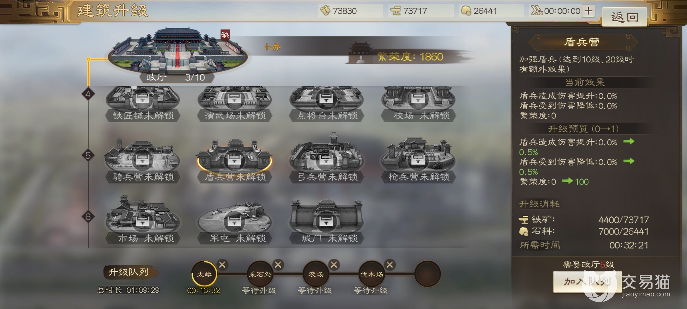Remove 采石处 from upgrade queue

coord(278,265)
